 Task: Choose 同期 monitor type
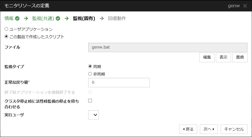pyautogui.click(x=90, y=66)
